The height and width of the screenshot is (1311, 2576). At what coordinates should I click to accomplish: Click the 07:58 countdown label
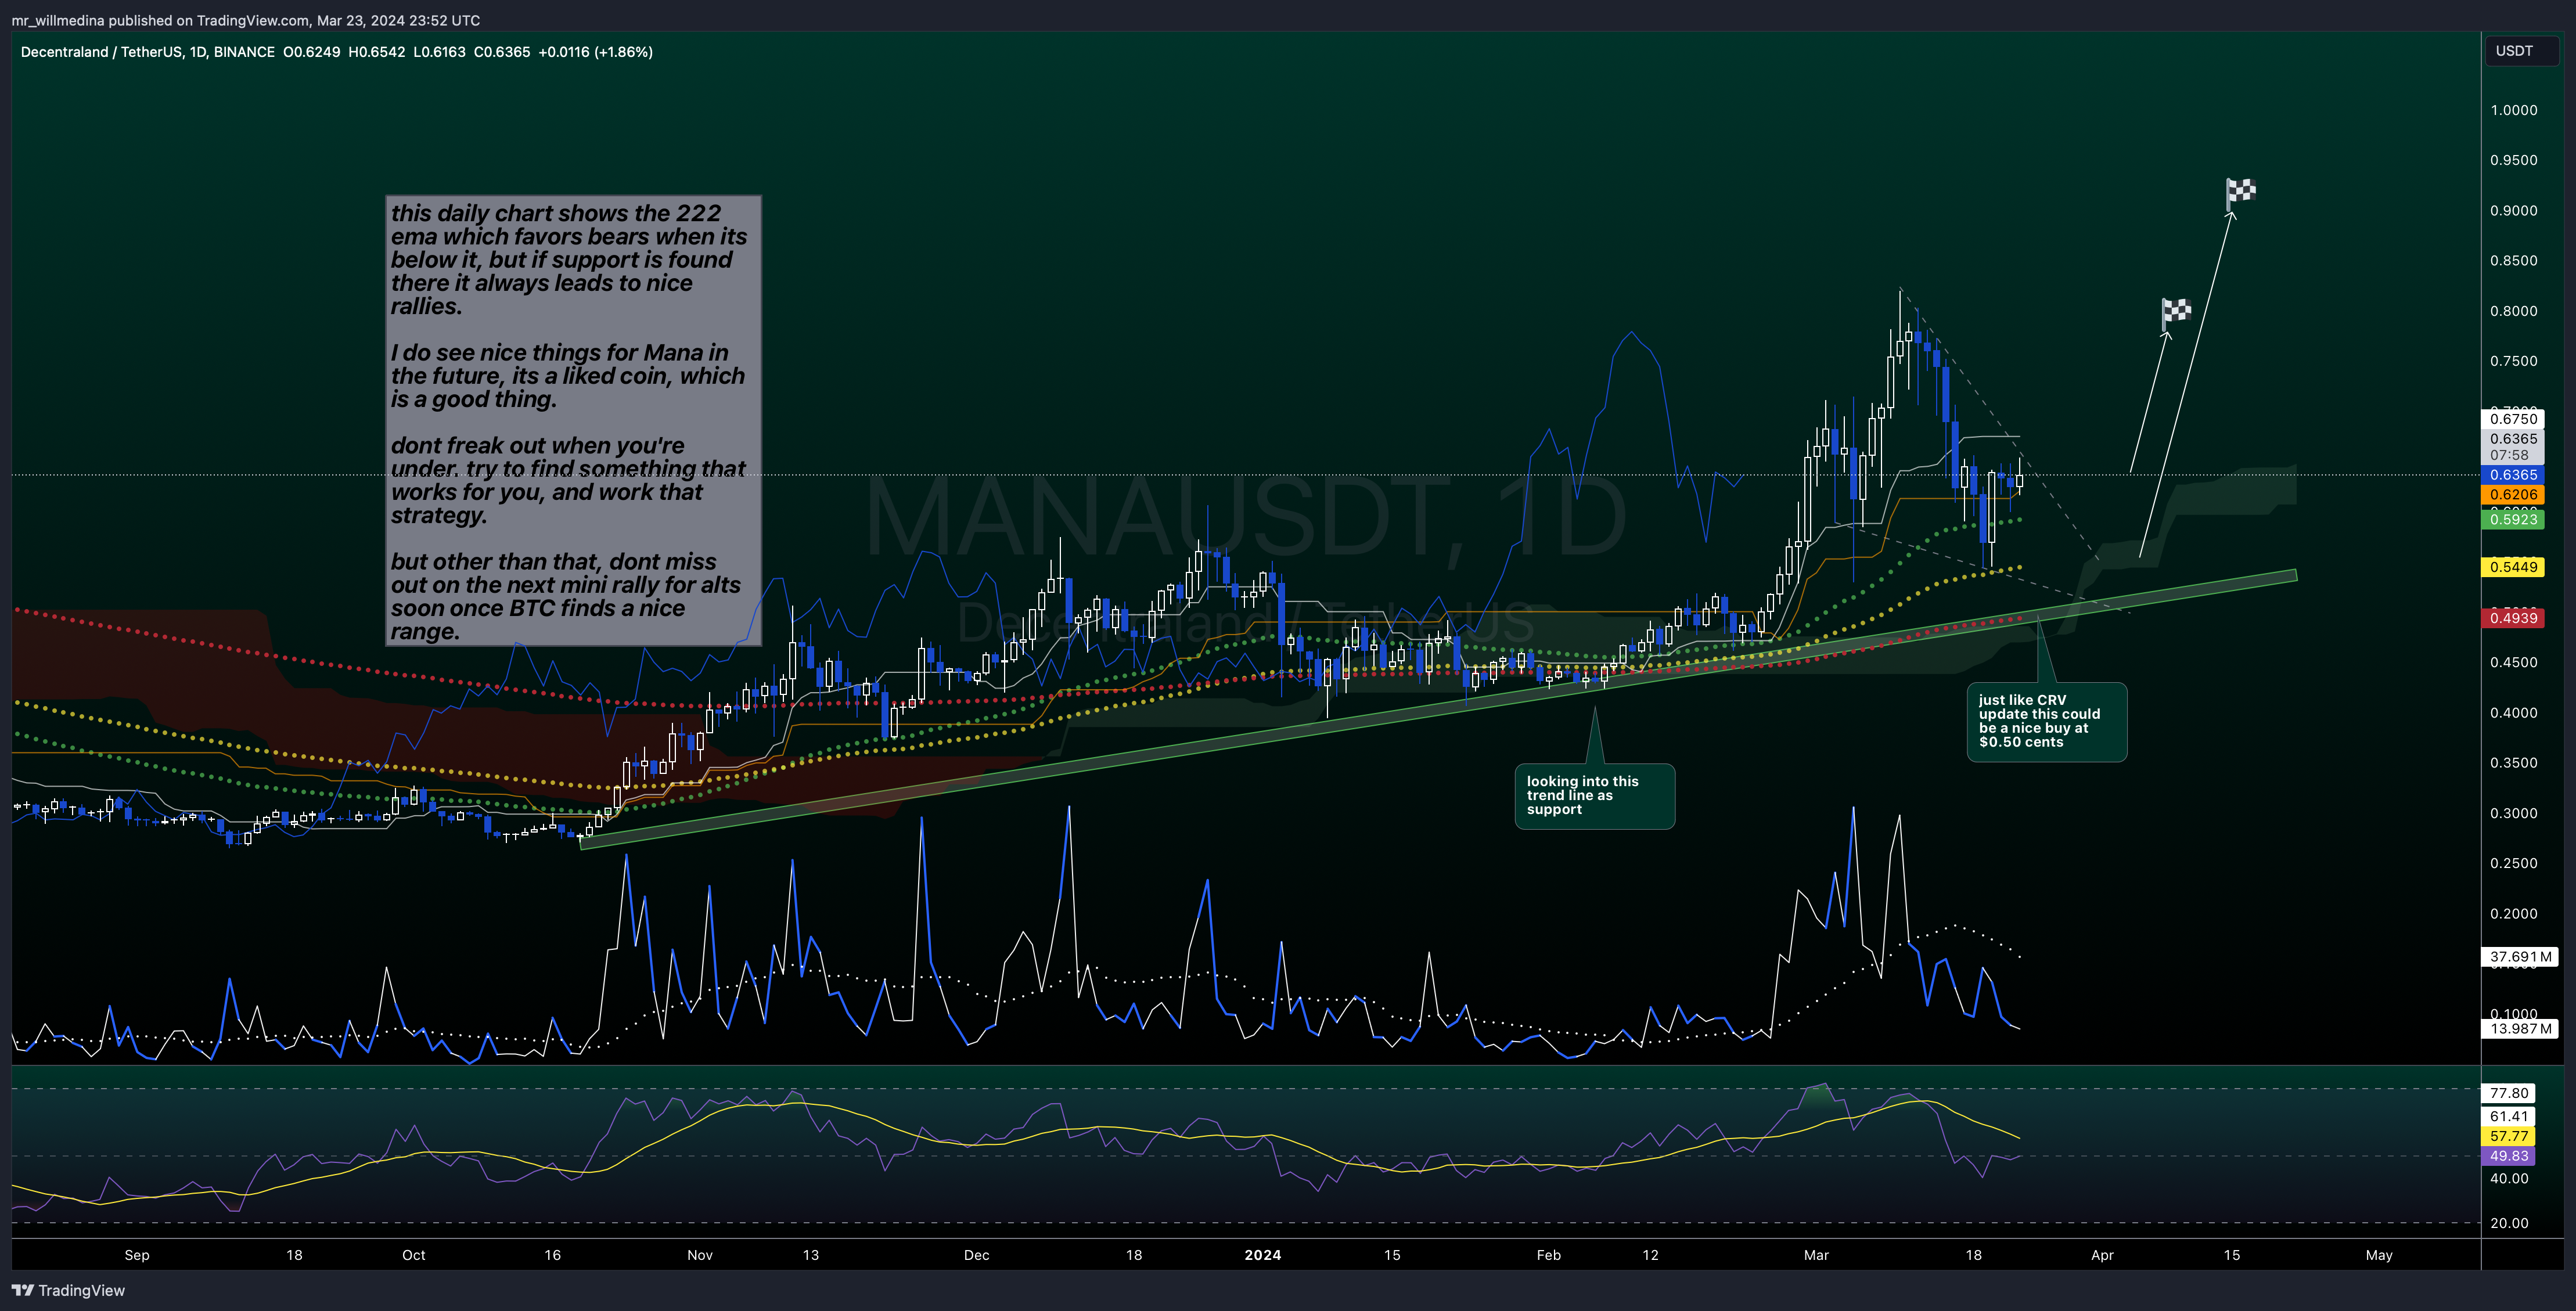(x=2513, y=455)
